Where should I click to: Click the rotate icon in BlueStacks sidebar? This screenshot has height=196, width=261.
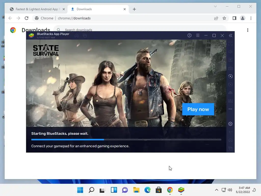(230, 84)
